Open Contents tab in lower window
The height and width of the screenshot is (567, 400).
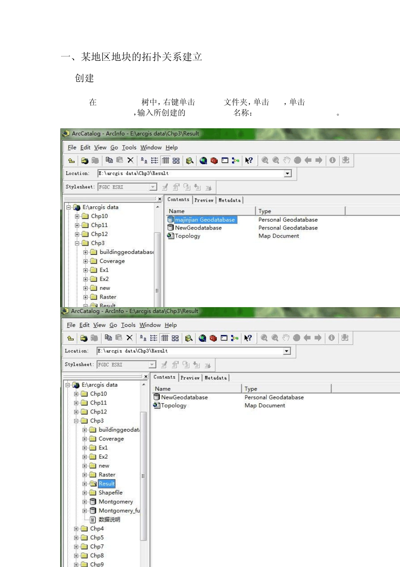(165, 377)
